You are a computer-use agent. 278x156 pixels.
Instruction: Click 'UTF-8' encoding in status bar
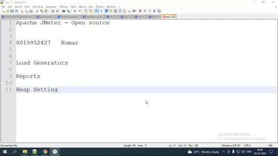pyautogui.click(x=247, y=146)
